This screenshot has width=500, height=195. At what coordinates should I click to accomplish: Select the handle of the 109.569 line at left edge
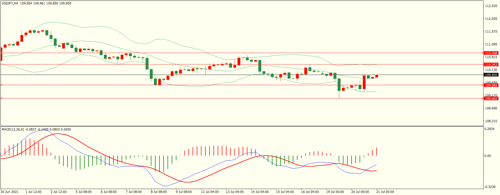(x=1, y=85)
